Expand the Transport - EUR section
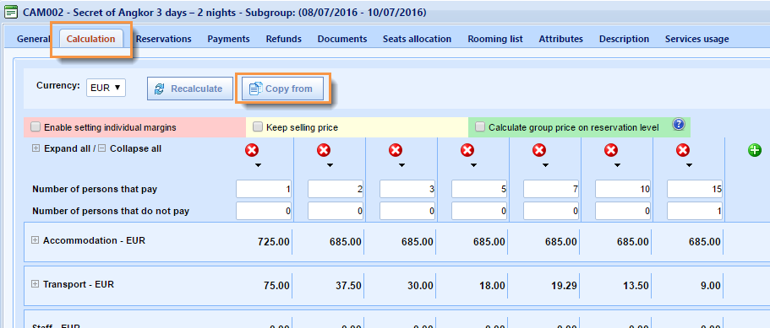770x328 pixels. pyautogui.click(x=35, y=284)
